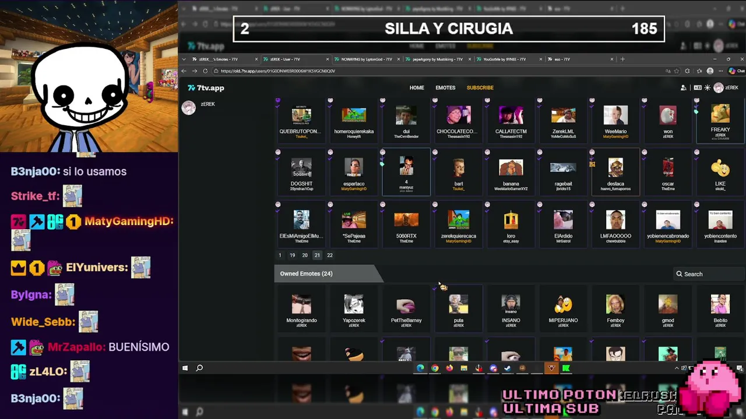Open the espartaco emote card
746x419 pixels.
pyautogui.click(x=354, y=172)
